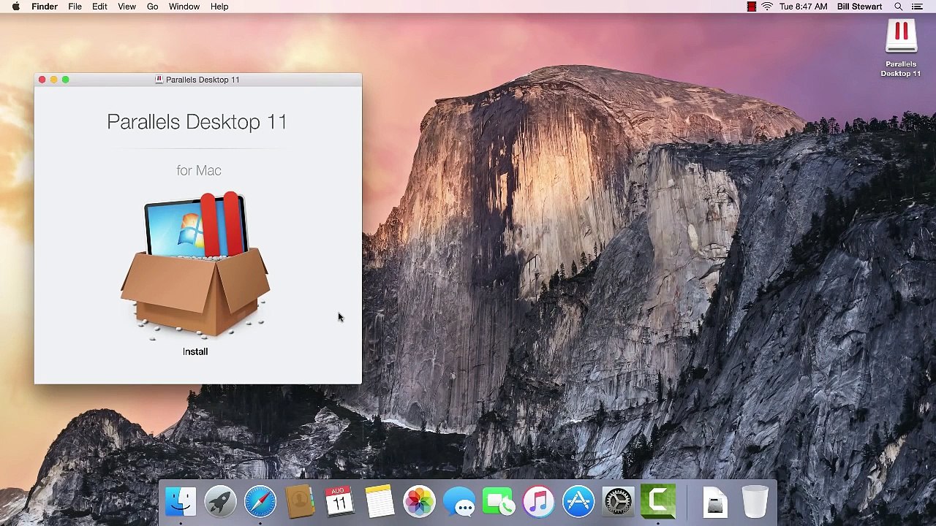Click the Parallels Desktop 11 window title
The width and height of the screenshot is (936, 526).
203,80
